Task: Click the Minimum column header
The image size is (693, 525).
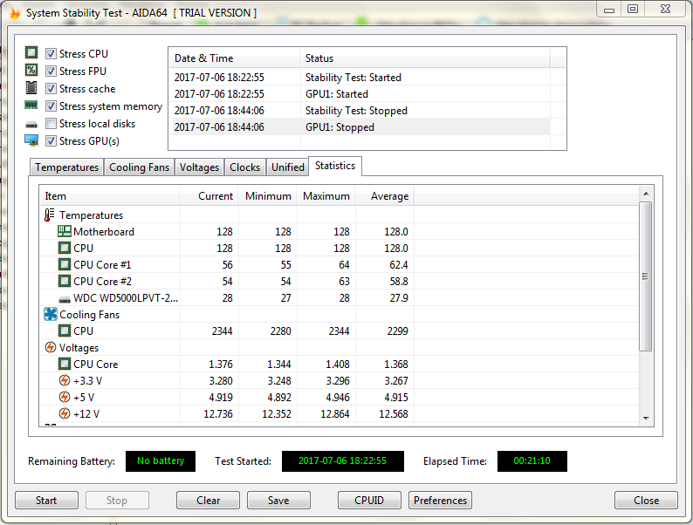Action: coord(268,196)
